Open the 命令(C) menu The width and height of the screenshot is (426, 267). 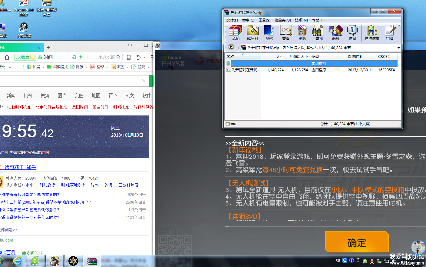[x=248, y=20]
